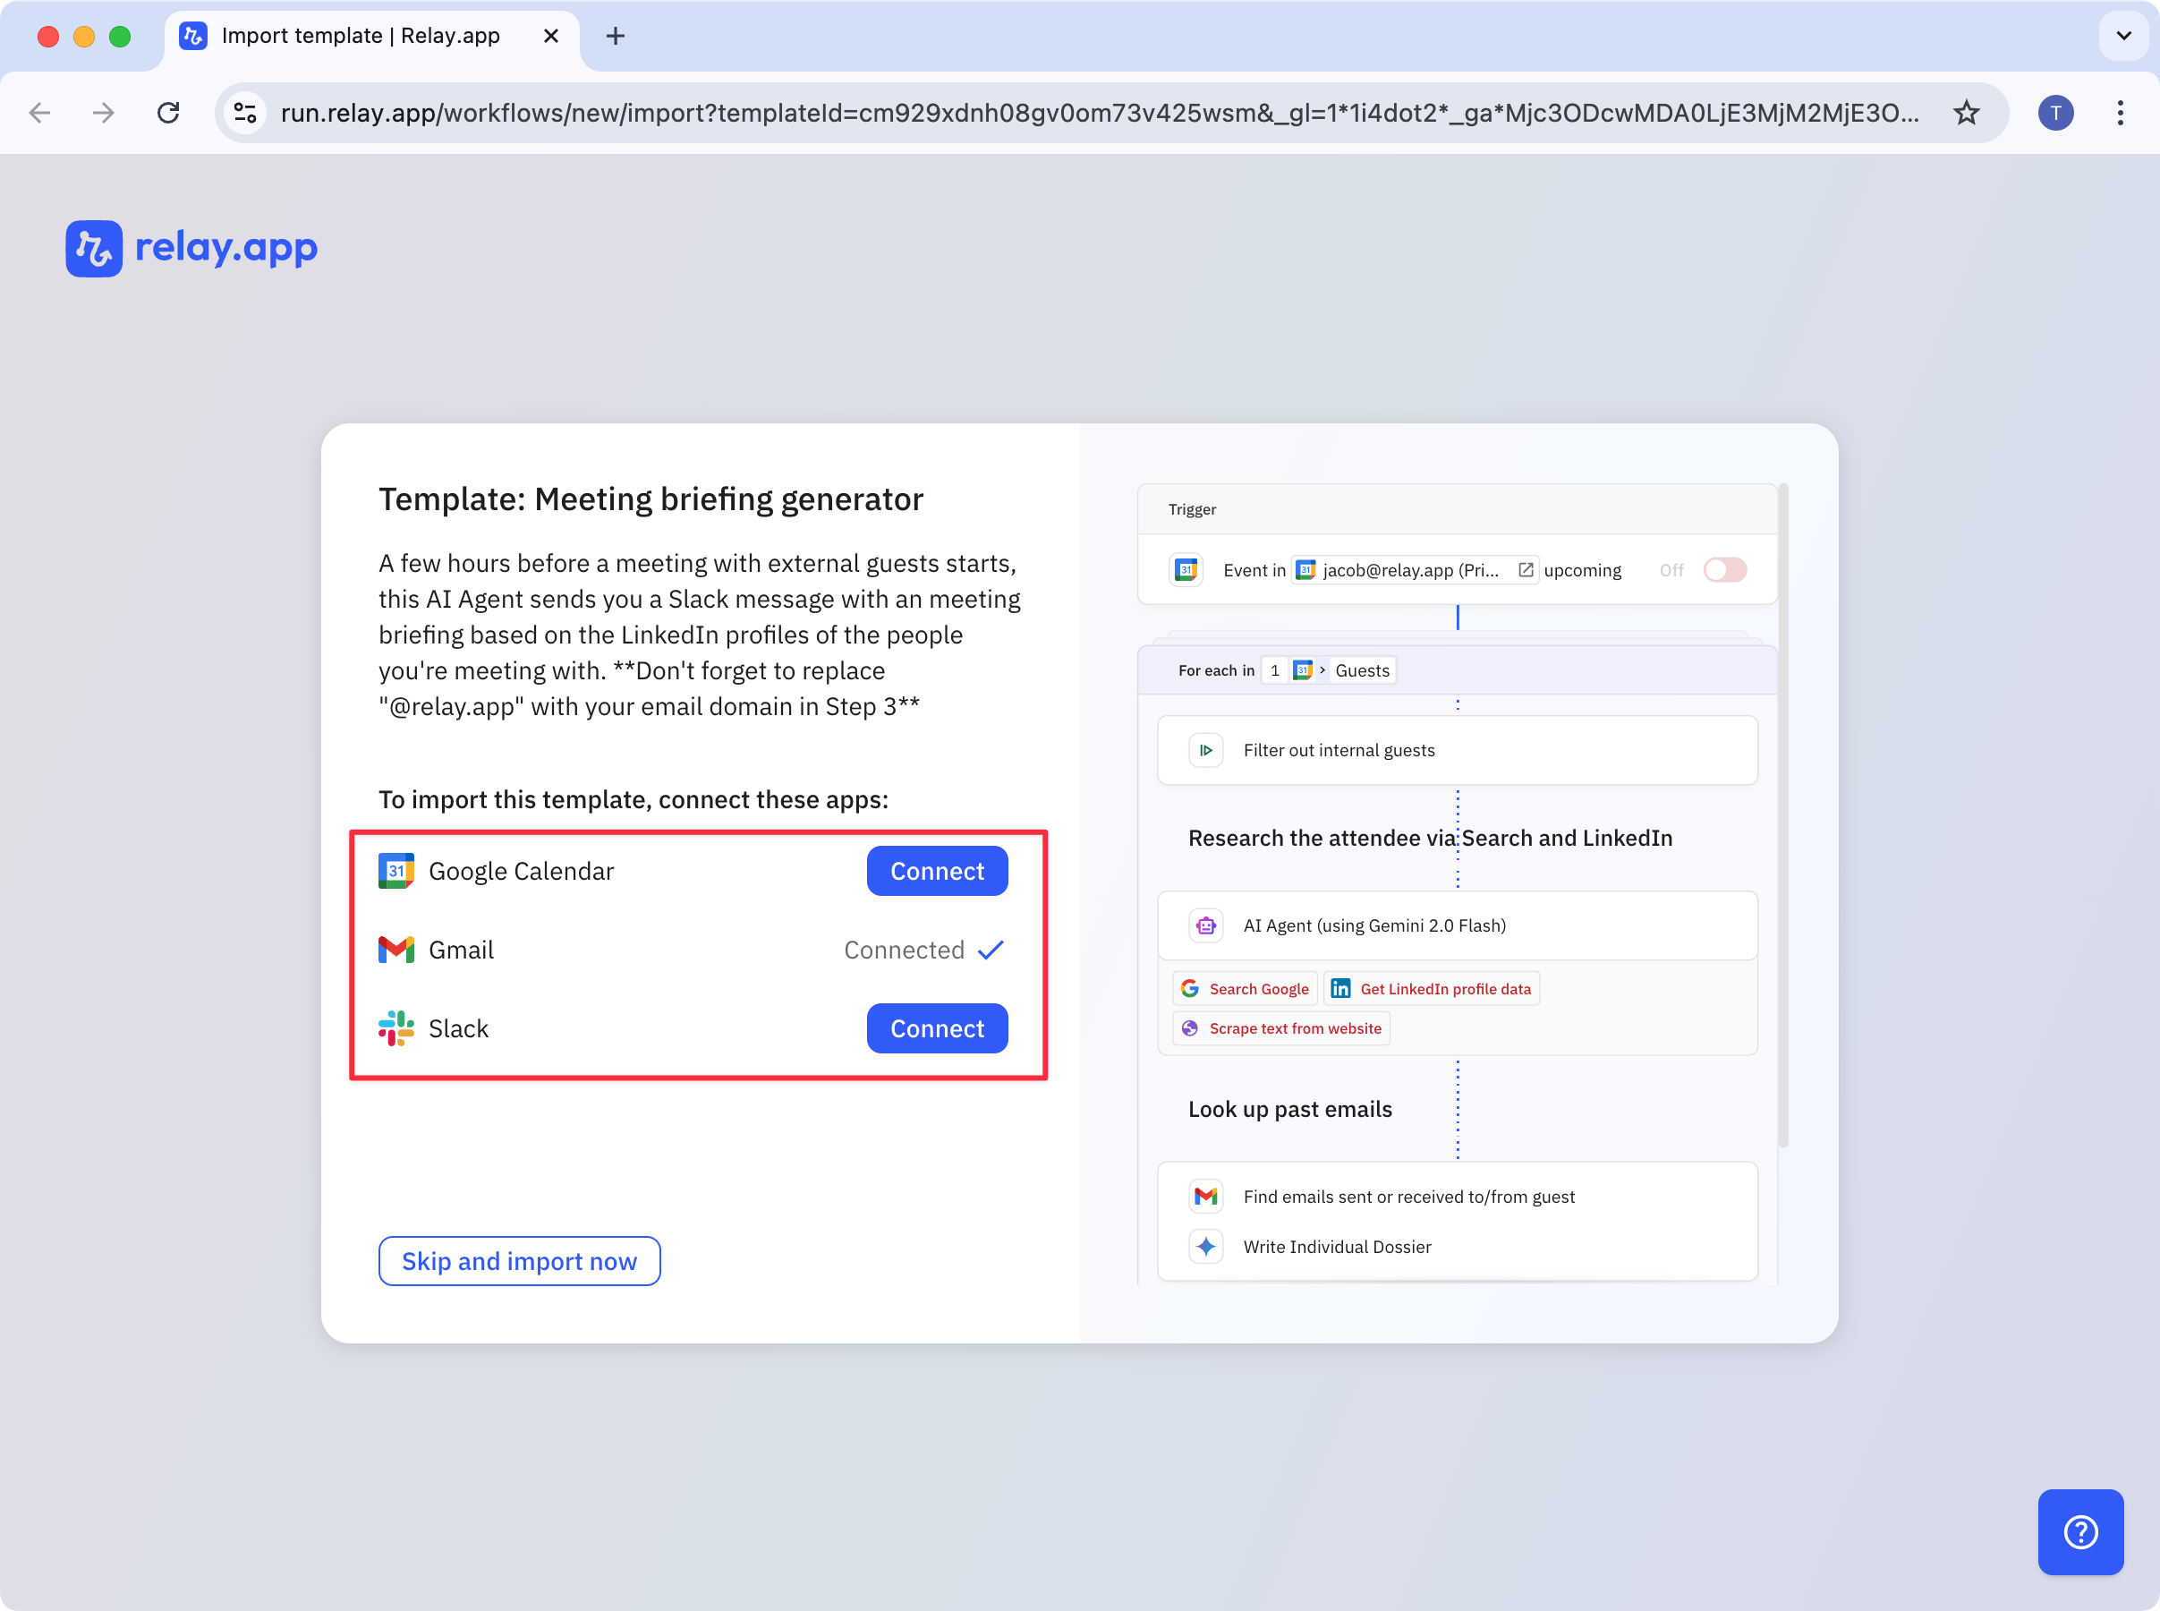Click the browser address bar URL

(1099, 113)
